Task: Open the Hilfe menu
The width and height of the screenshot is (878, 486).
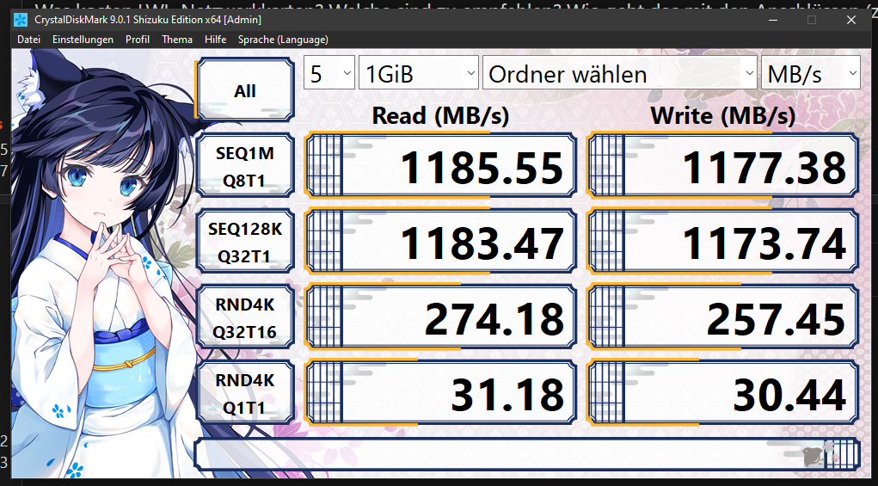Action: (216, 40)
